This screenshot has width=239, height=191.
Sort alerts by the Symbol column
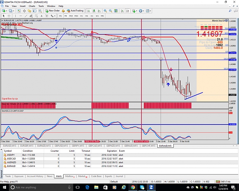8,151
